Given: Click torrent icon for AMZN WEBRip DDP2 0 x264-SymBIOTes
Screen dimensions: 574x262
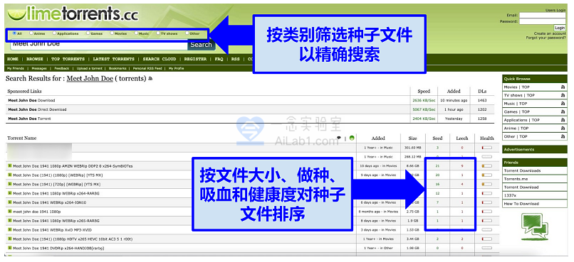Looking at the screenshot, I should (10, 165).
